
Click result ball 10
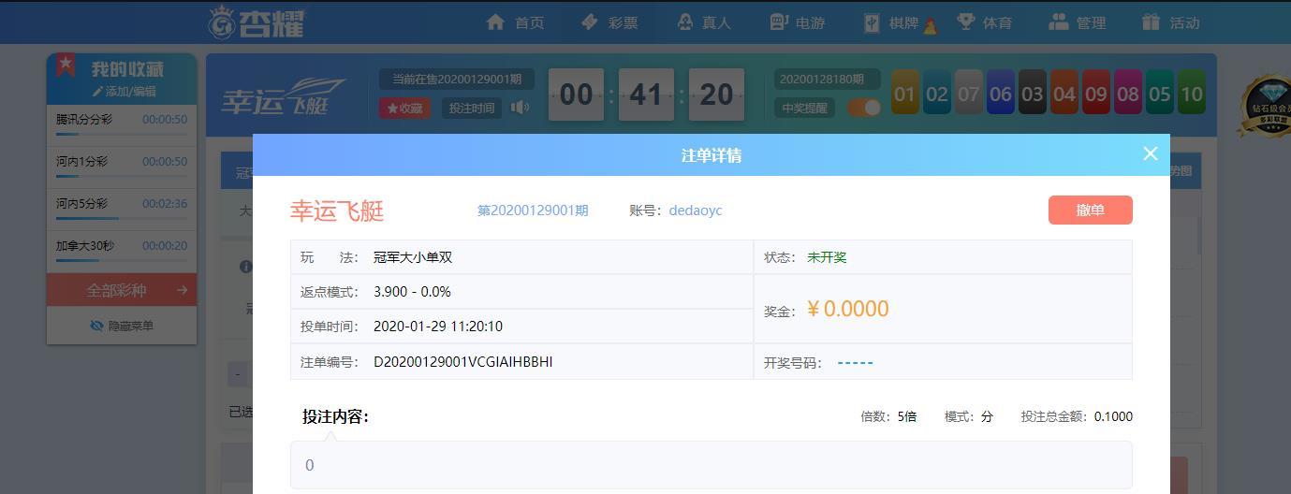pos(1192,93)
